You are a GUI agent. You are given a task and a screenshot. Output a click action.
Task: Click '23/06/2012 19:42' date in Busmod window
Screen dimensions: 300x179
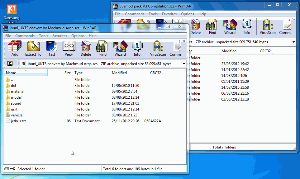[x=235, y=64]
